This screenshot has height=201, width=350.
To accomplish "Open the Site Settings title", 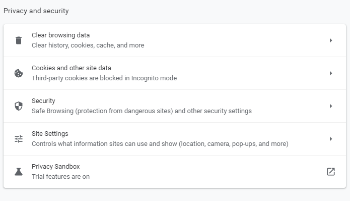I will (50, 134).
